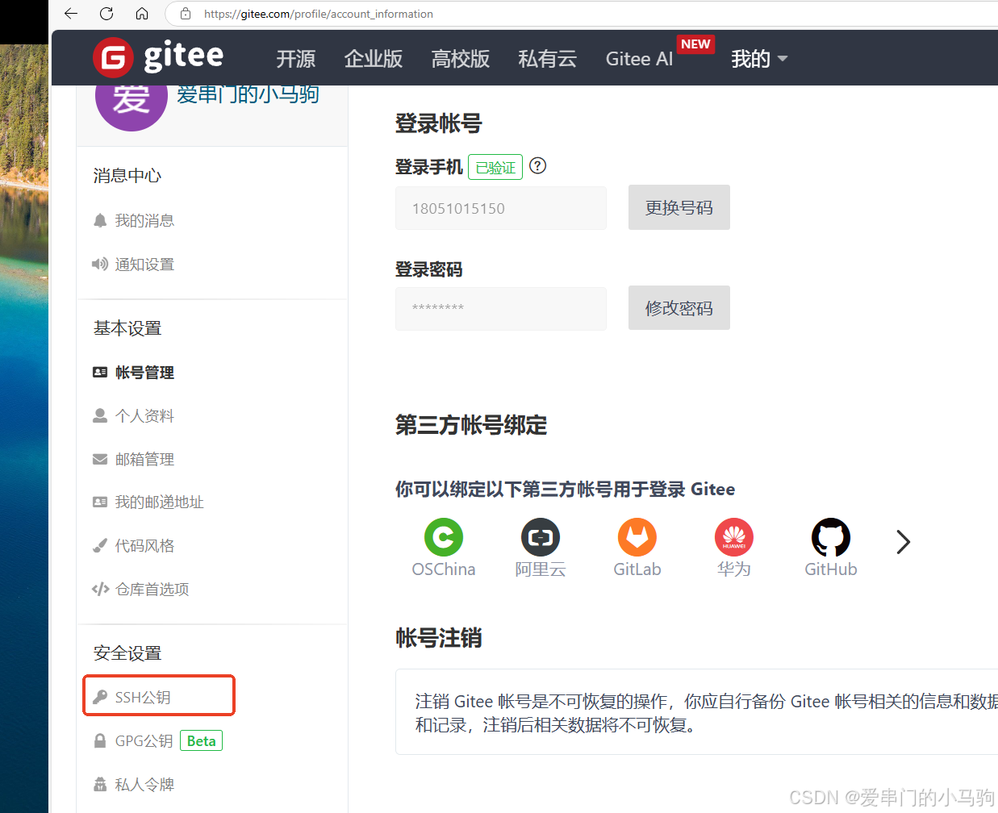The height and width of the screenshot is (813, 998).
Task: Open Gitee AI in the top navigation
Action: click(x=639, y=59)
